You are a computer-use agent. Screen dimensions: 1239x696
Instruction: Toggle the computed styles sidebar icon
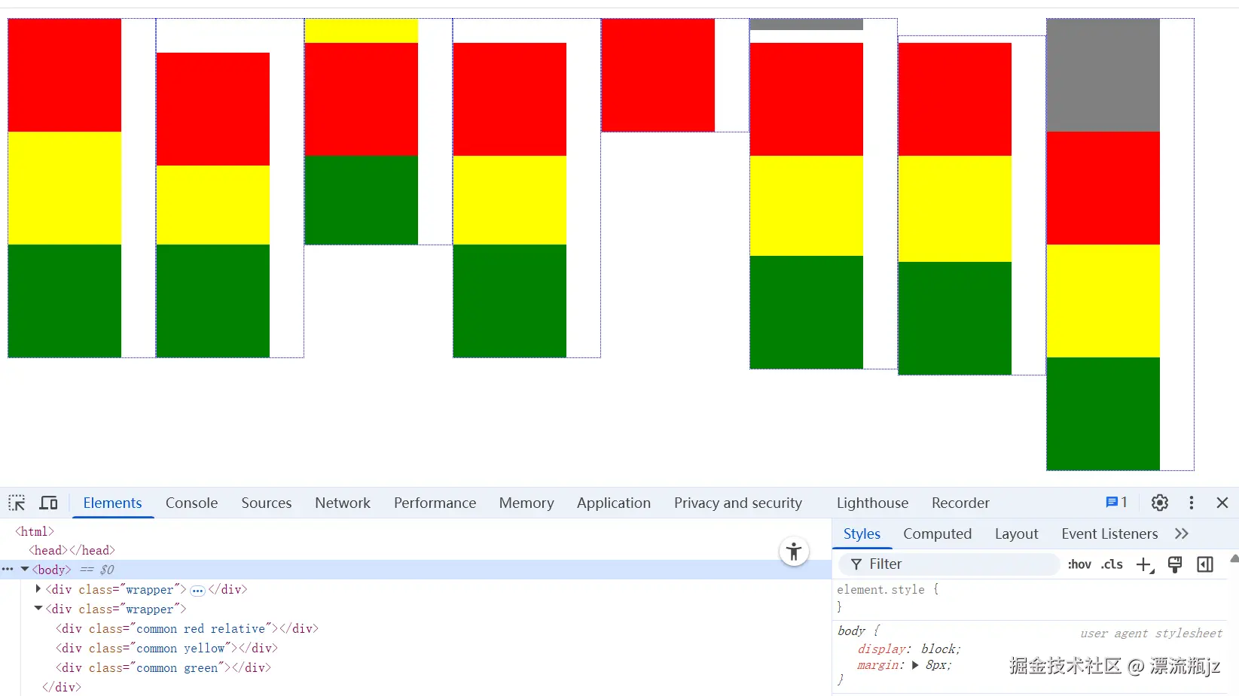[1205, 564]
